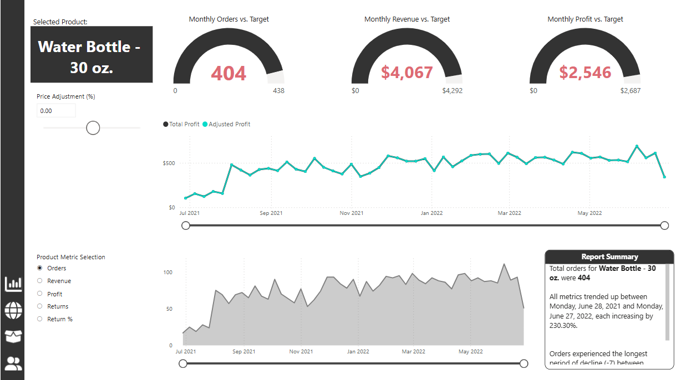Pick the Return % radio option
This screenshot has height=380, width=676.
39,319
